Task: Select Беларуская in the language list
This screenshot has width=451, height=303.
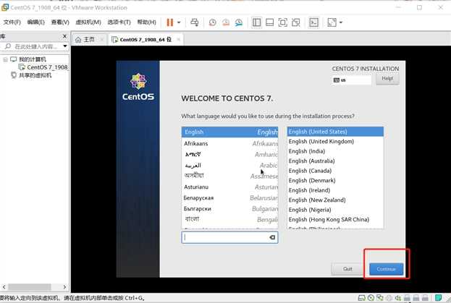Action: (229, 198)
